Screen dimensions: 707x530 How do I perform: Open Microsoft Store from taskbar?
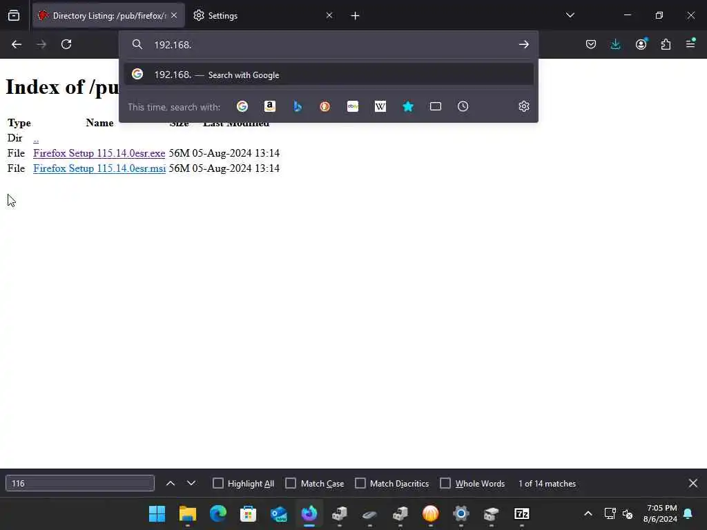click(x=248, y=513)
